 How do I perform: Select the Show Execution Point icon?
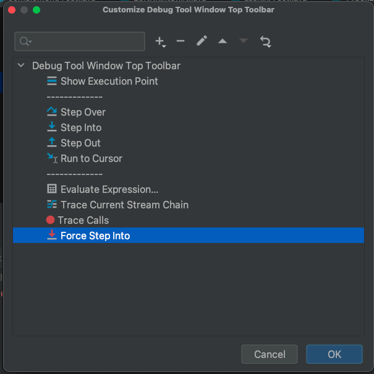(52, 81)
